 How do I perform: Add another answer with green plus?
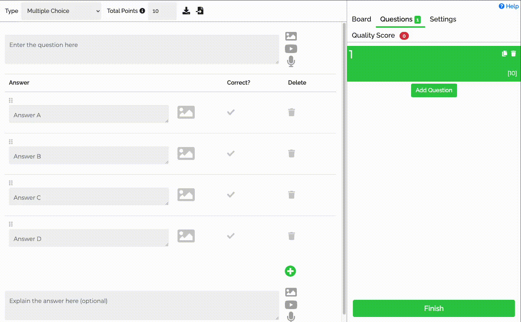coord(290,271)
